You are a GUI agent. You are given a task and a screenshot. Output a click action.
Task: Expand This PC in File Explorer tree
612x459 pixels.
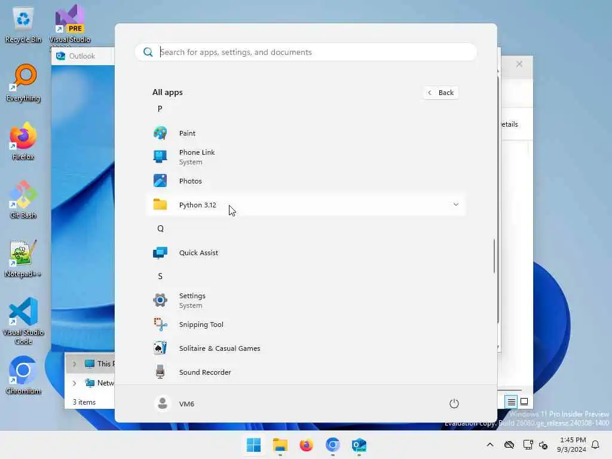tap(74, 364)
